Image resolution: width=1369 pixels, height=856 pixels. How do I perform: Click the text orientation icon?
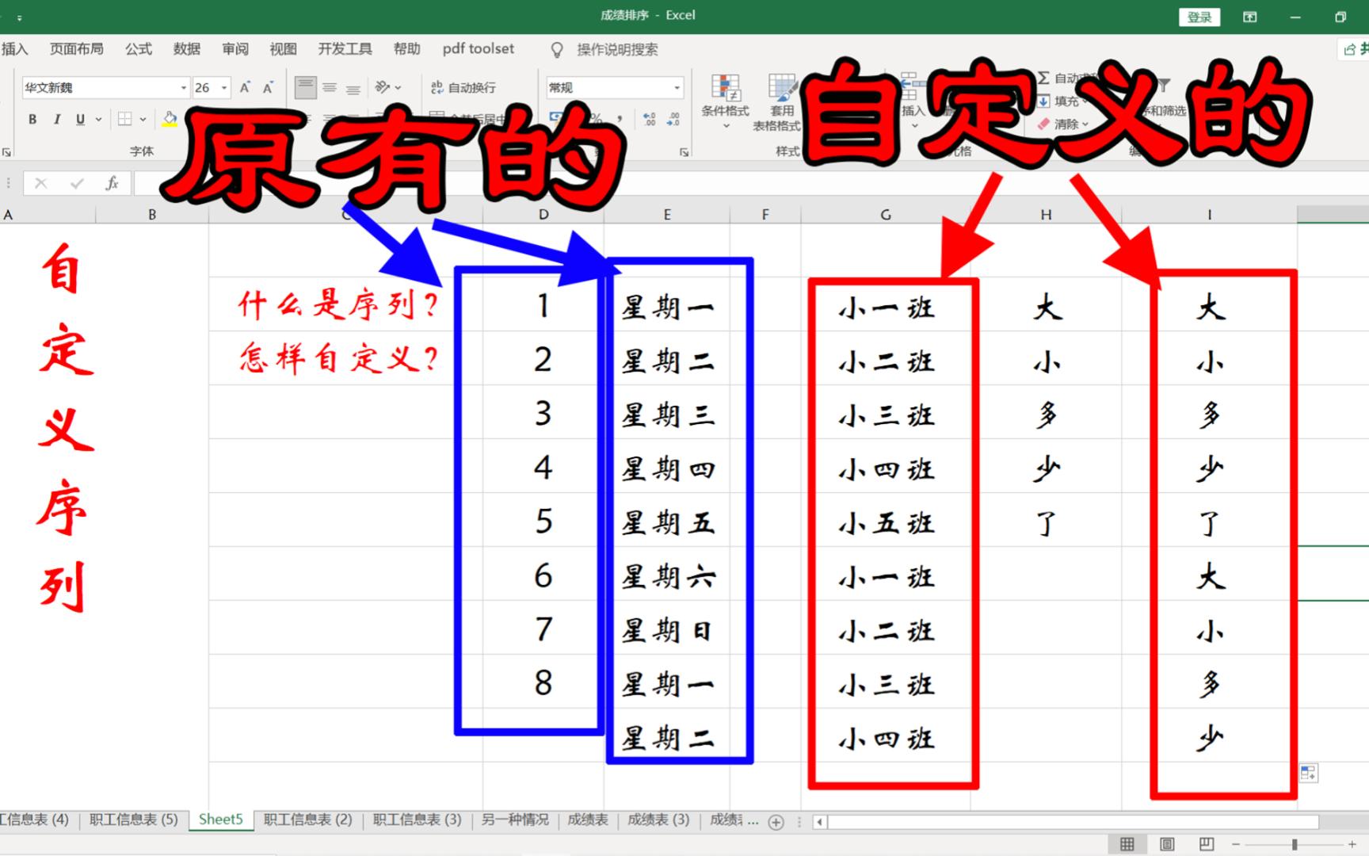coord(383,87)
